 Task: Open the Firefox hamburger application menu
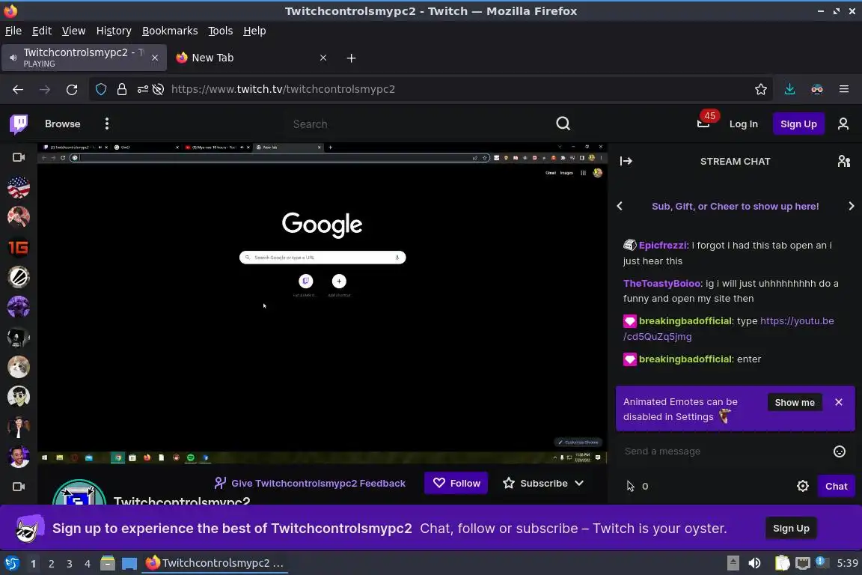tap(844, 89)
